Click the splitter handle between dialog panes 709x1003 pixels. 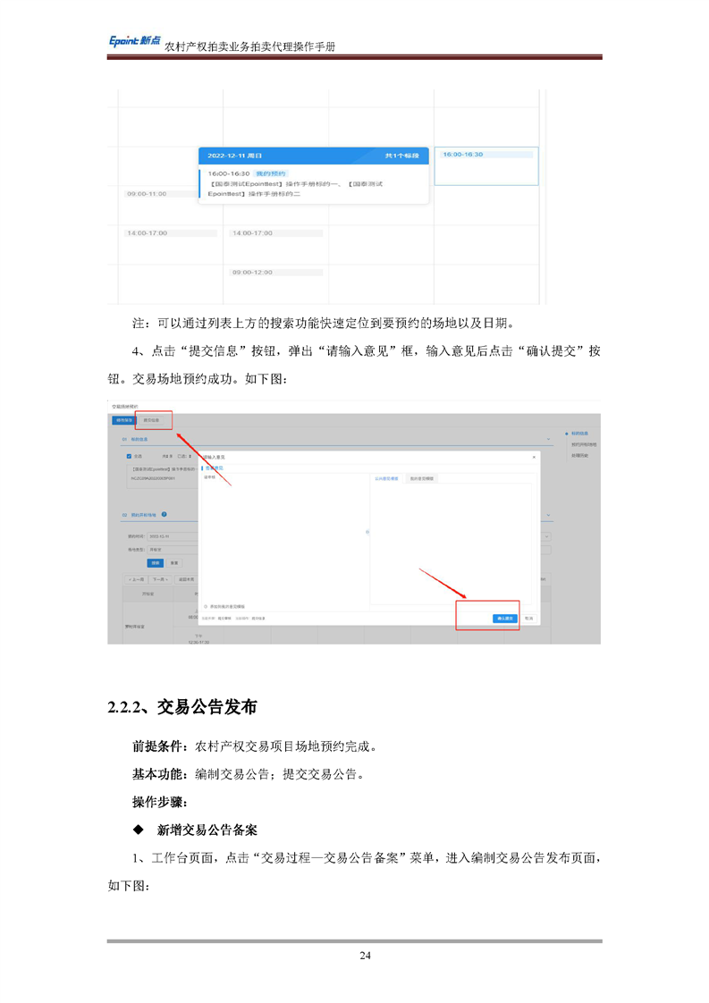pos(366,532)
